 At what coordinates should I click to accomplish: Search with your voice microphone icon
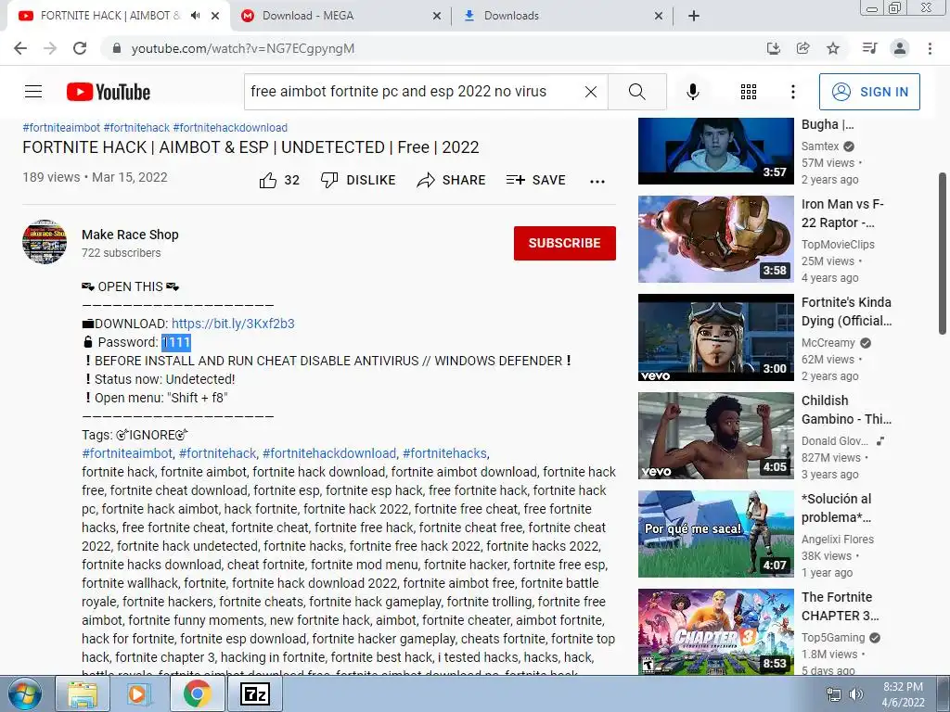[x=692, y=92]
